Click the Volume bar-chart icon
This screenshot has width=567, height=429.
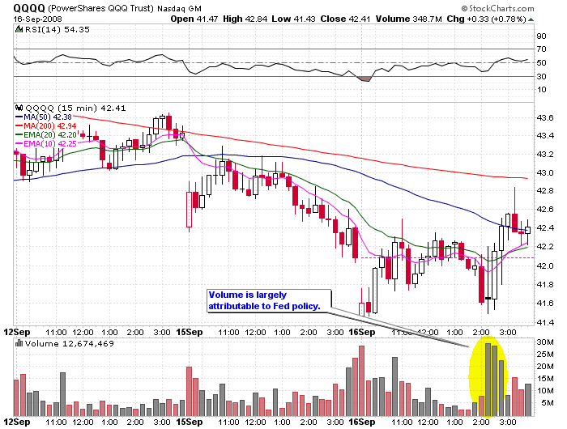pos(19,342)
